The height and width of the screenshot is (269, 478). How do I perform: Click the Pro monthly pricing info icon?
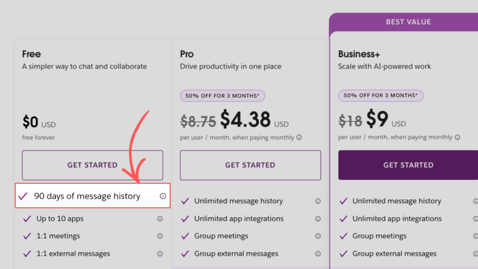(300, 137)
